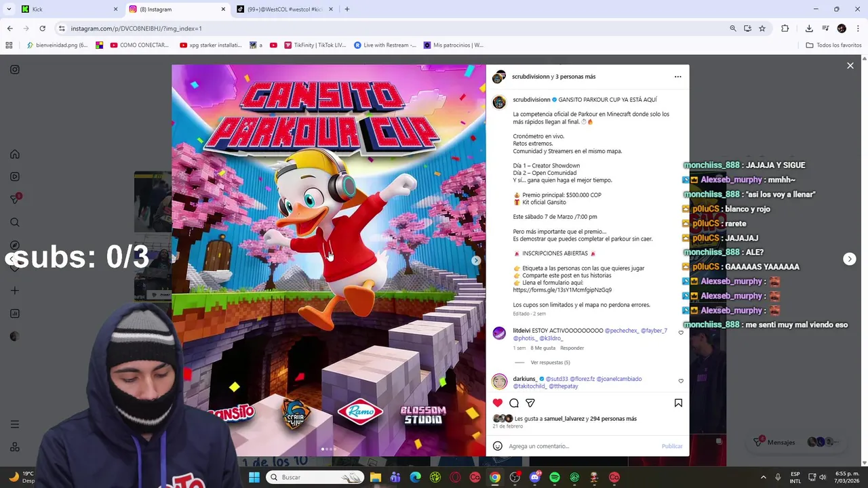Open the emoji picker in comment box
Image resolution: width=868 pixels, height=488 pixels.
(x=498, y=446)
